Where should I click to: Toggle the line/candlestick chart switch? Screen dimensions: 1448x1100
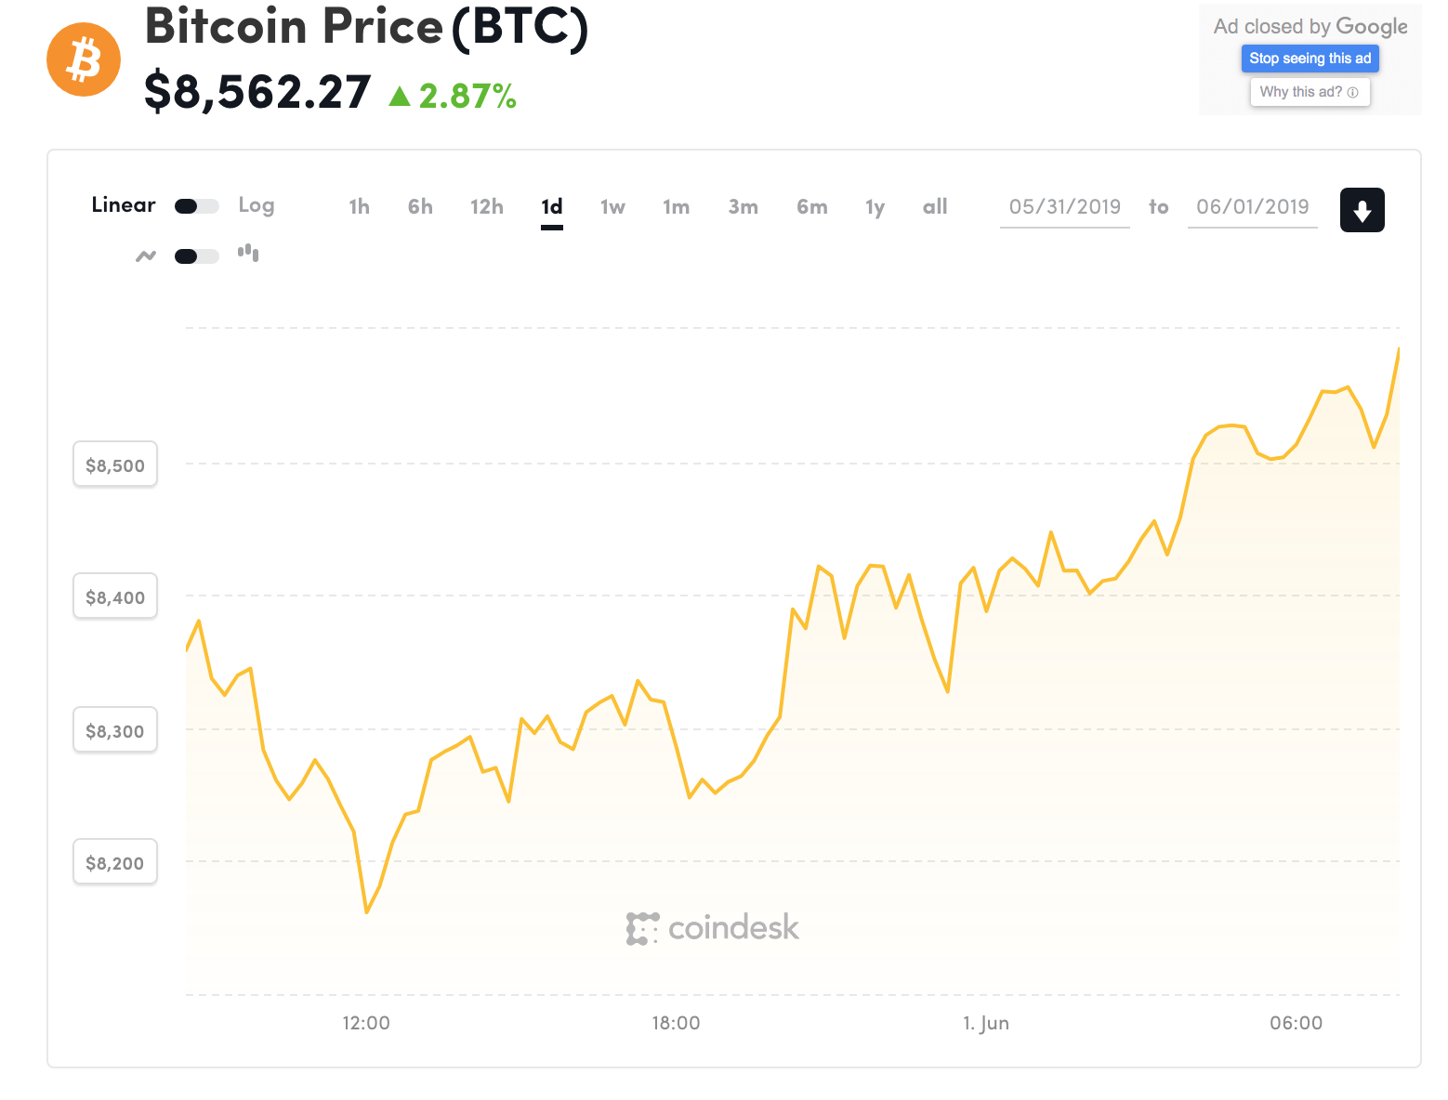click(x=195, y=255)
